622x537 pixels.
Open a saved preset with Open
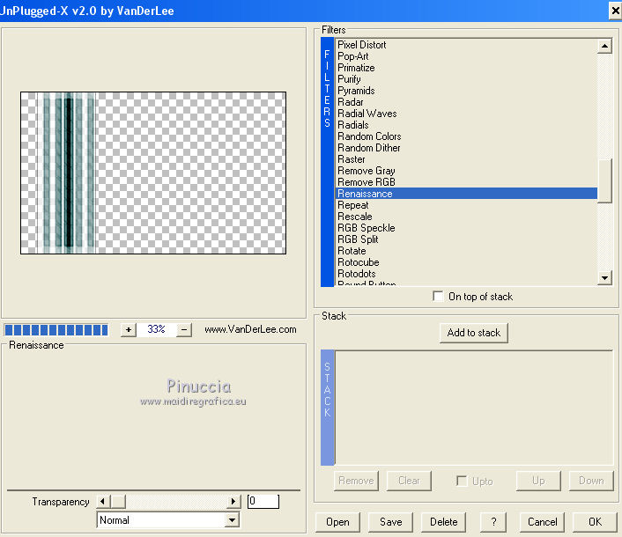pyautogui.click(x=337, y=522)
